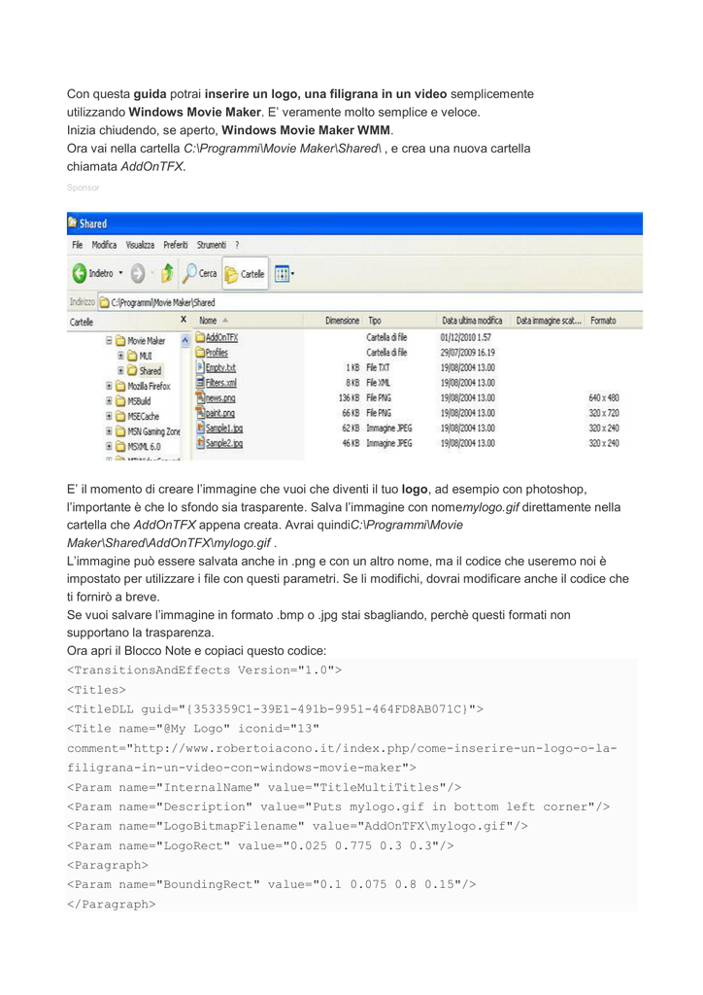
Task: Click the 01/12/2010 1.57 date cell
Action: pos(466,337)
